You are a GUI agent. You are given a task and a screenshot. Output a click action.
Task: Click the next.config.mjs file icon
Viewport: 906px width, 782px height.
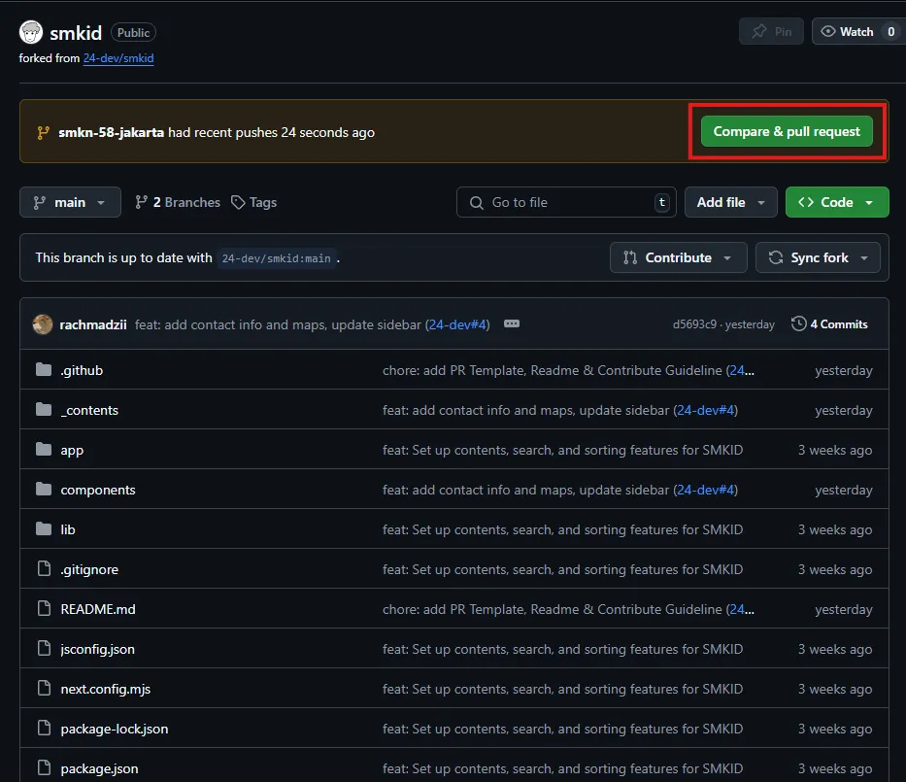(x=44, y=689)
